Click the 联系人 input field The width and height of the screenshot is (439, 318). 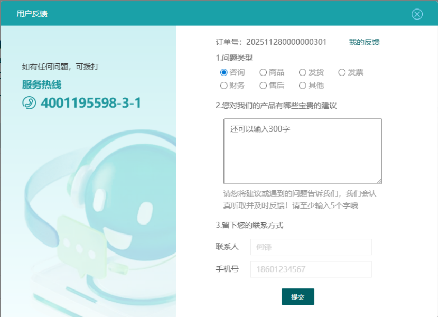tap(311, 247)
